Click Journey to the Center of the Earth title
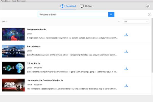 coord(45,80)
